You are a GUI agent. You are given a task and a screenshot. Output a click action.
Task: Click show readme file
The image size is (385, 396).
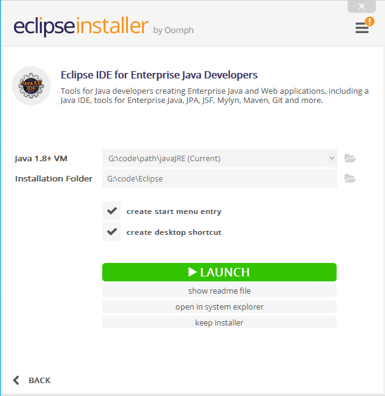219,291
